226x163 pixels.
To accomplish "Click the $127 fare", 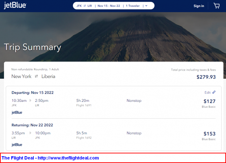I will (209, 101).
